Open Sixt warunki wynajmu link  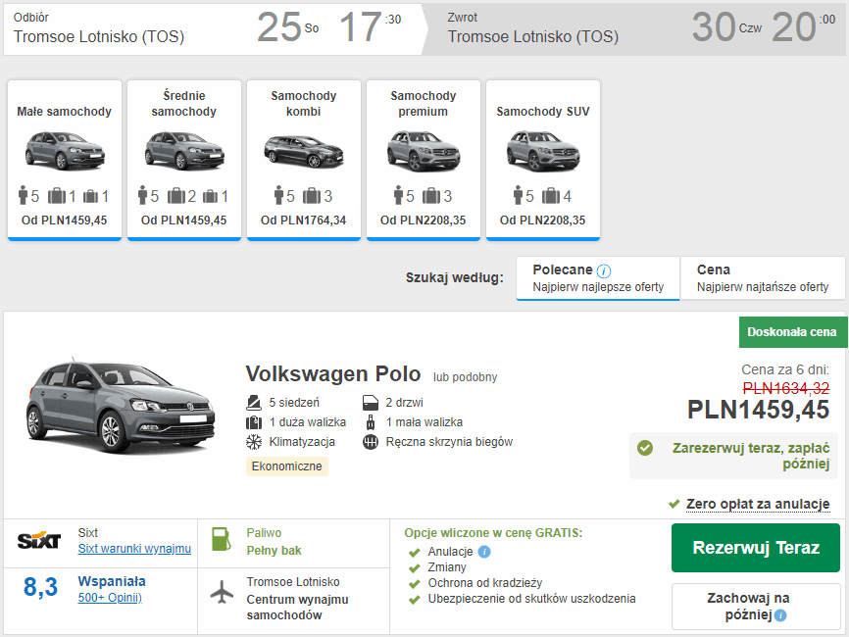coord(134,549)
